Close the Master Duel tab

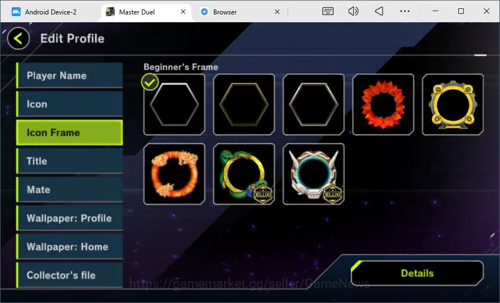[x=183, y=12]
